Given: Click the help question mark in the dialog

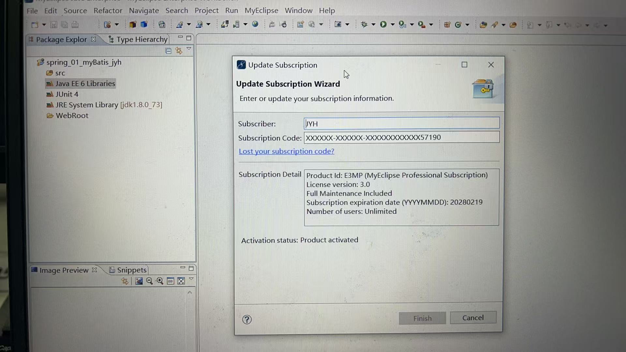Looking at the screenshot, I should click(x=247, y=319).
